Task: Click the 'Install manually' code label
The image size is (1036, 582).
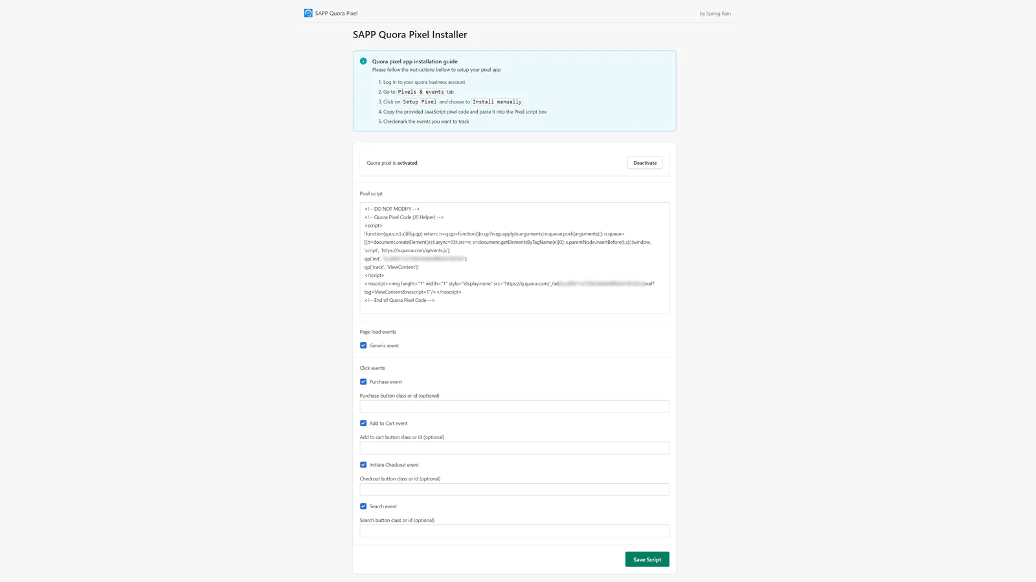Action: (x=497, y=102)
